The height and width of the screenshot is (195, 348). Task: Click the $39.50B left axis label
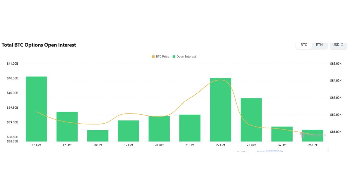(x=12, y=108)
